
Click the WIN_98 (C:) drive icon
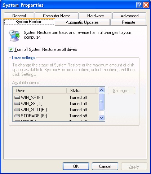17,103
